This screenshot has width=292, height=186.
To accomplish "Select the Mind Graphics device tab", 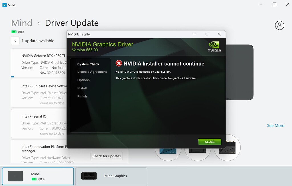I will (x=111, y=176).
